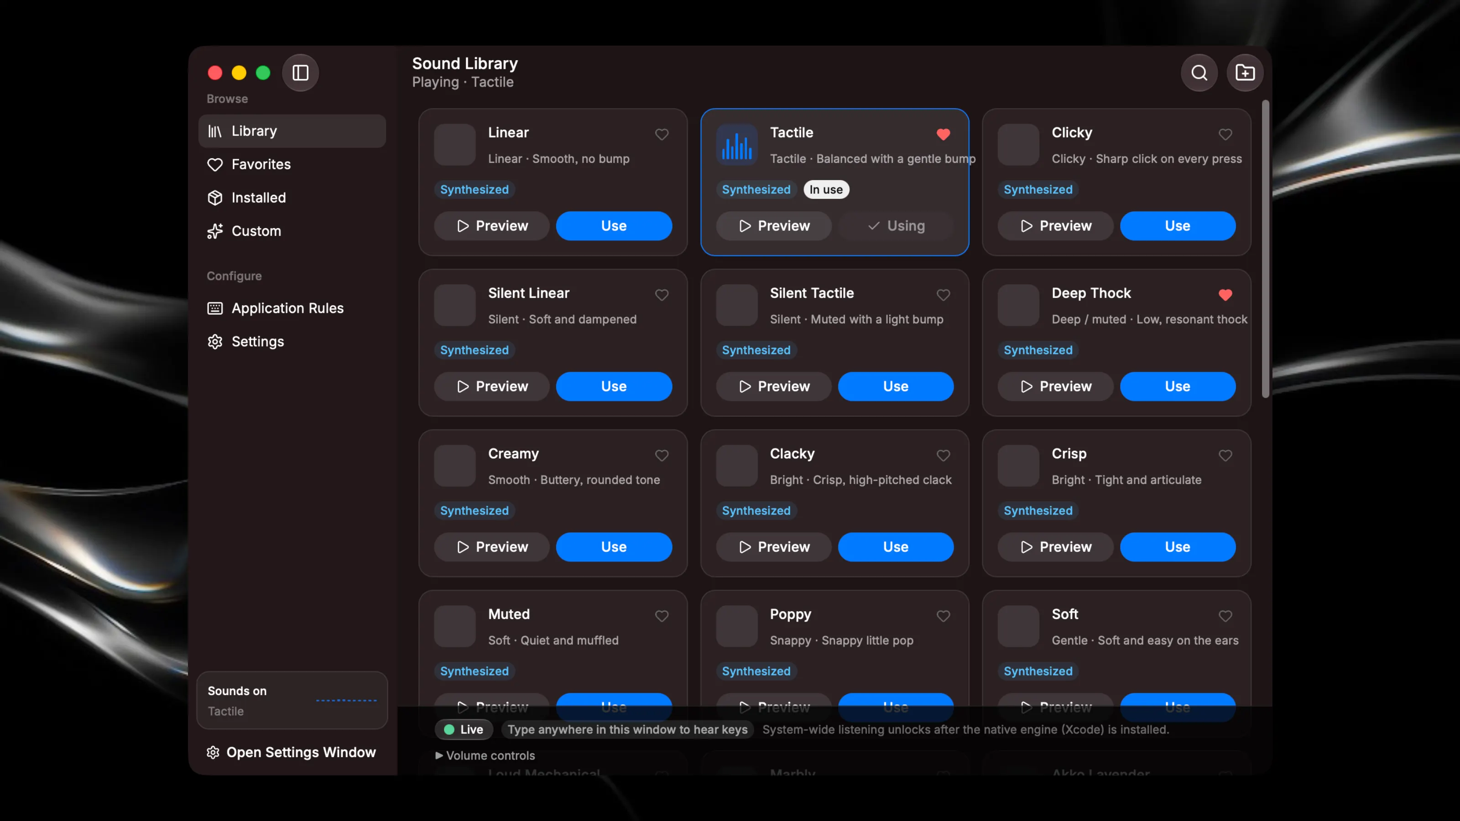Use the Crisp sound
Screen dimensions: 1460x821
[1178, 547]
